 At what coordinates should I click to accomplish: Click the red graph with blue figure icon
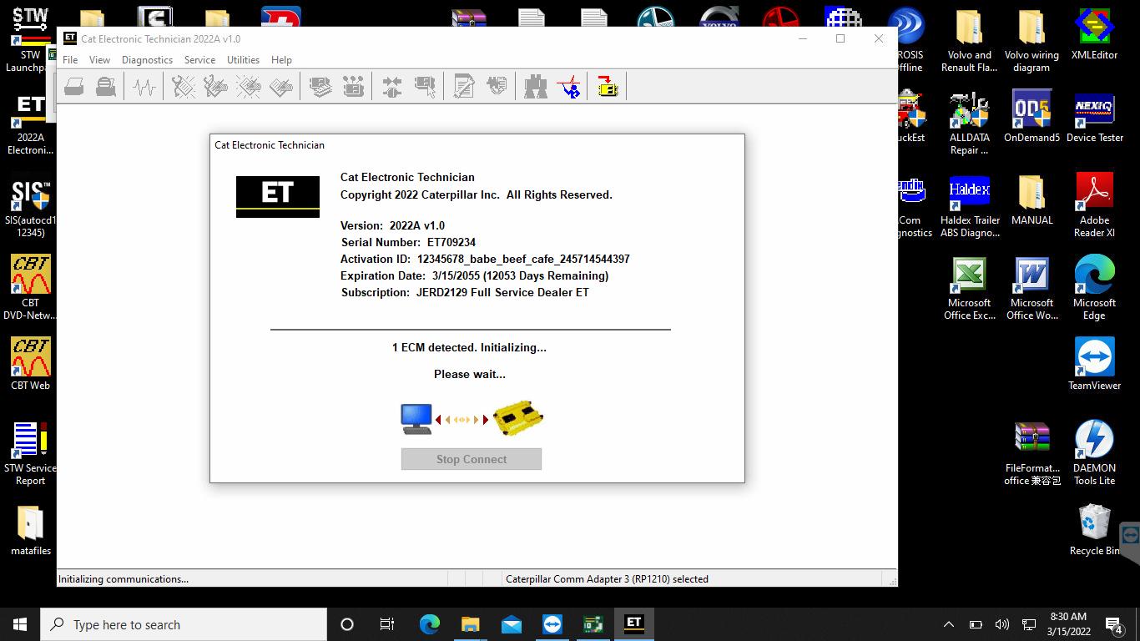pyautogui.click(x=569, y=86)
